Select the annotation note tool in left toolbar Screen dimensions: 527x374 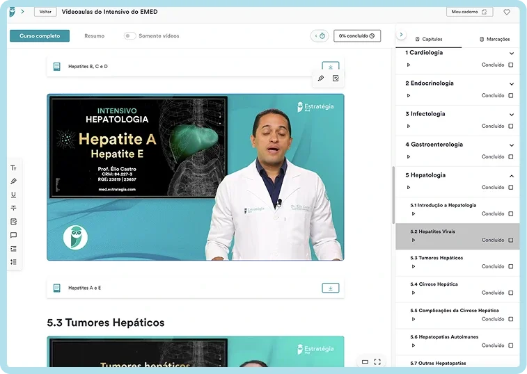[x=13, y=222]
